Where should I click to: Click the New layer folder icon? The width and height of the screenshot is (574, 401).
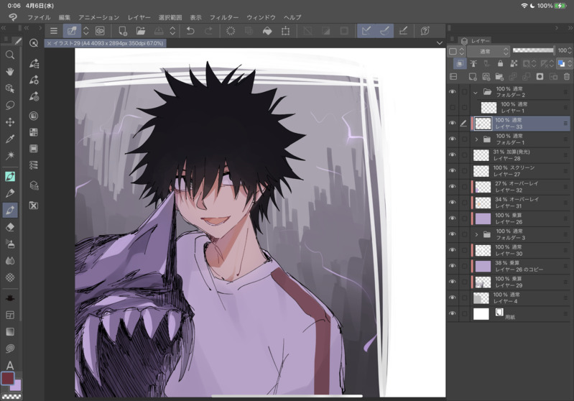coord(499,77)
